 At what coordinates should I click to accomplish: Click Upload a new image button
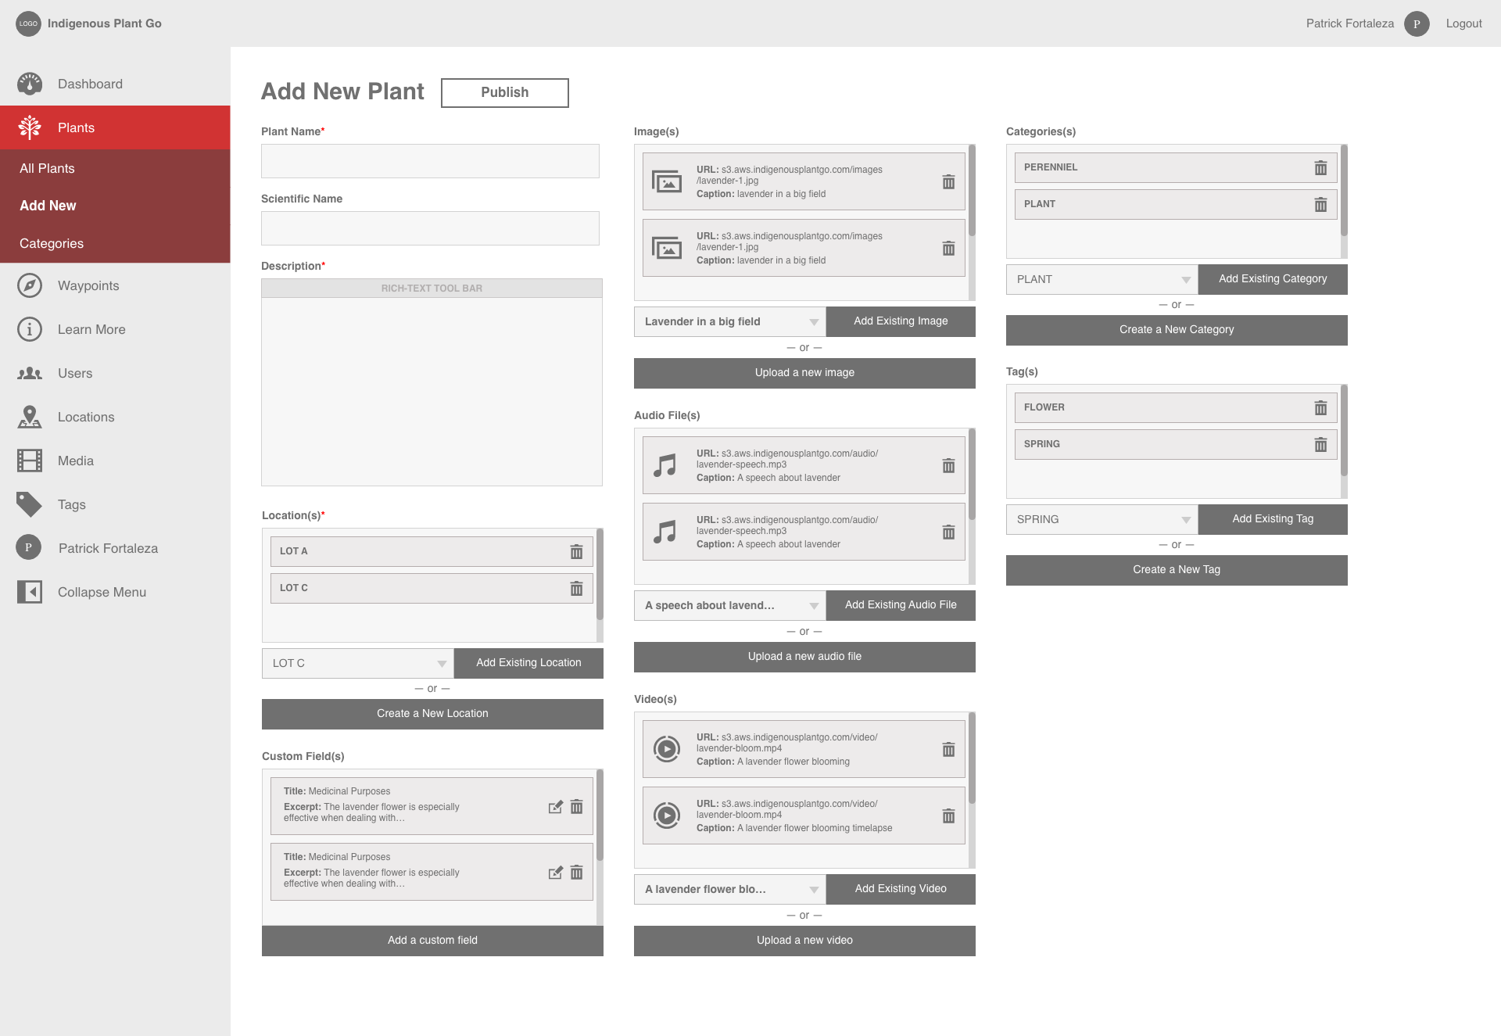click(x=804, y=373)
